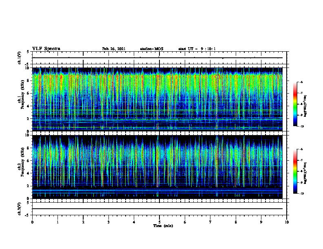The width and height of the screenshot is (323, 249).
Task: Click time axis tick label '1'
Action: coord(58,222)
